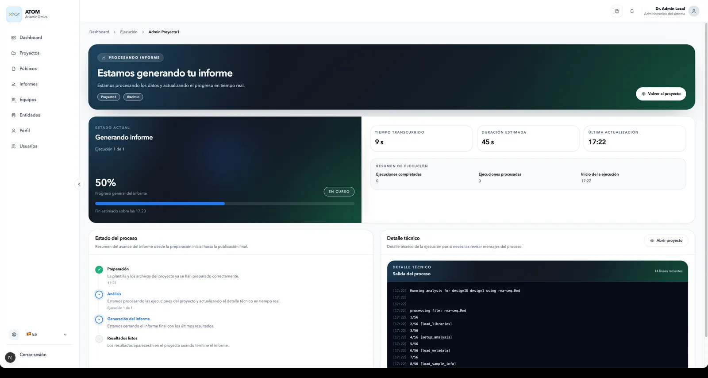This screenshot has width=708, height=378.
Task: Click the '50%' progress value
Action: click(x=105, y=183)
